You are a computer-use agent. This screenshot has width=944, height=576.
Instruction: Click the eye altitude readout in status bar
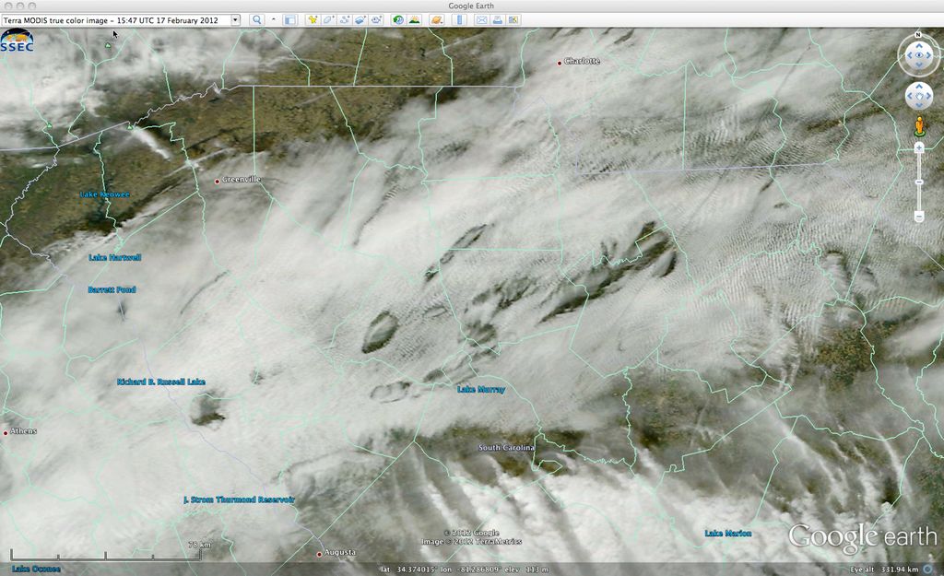pos(884,570)
